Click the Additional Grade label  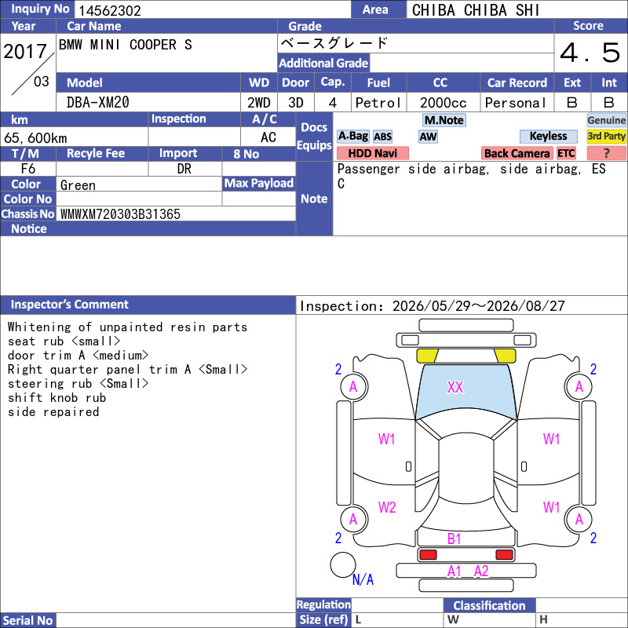[323, 63]
